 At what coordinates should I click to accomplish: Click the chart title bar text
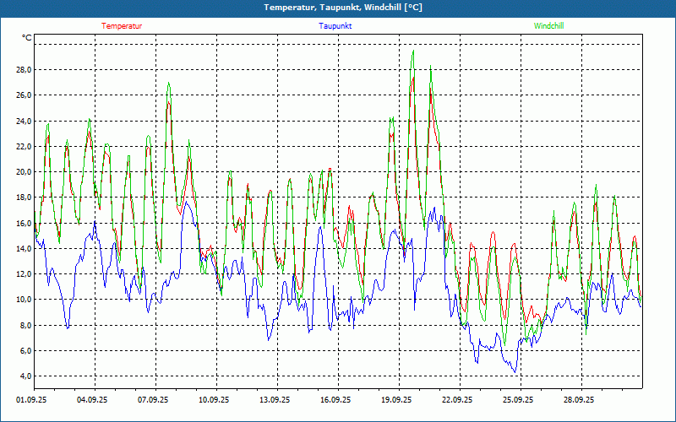point(343,8)
